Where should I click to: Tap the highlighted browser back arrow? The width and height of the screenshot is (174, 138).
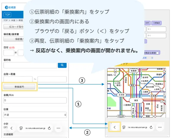click(x=115, y=127)
